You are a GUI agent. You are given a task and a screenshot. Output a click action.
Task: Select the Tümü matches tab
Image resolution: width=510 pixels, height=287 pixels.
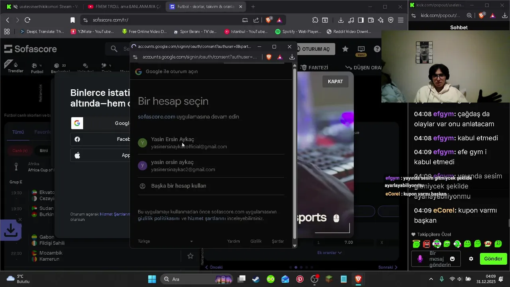pyautogui.click(x=18, y=132)
